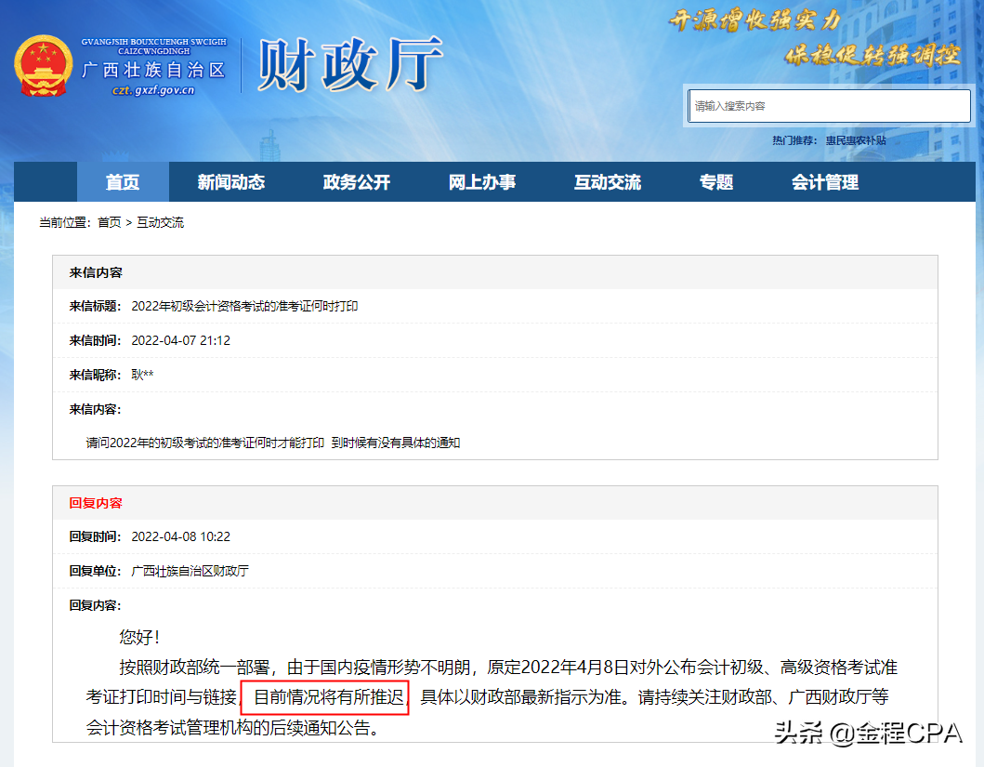Open the 新闻动态 menu item
Image resolution: width=984 pixels, height=767 pixels.
pos(232,182)
